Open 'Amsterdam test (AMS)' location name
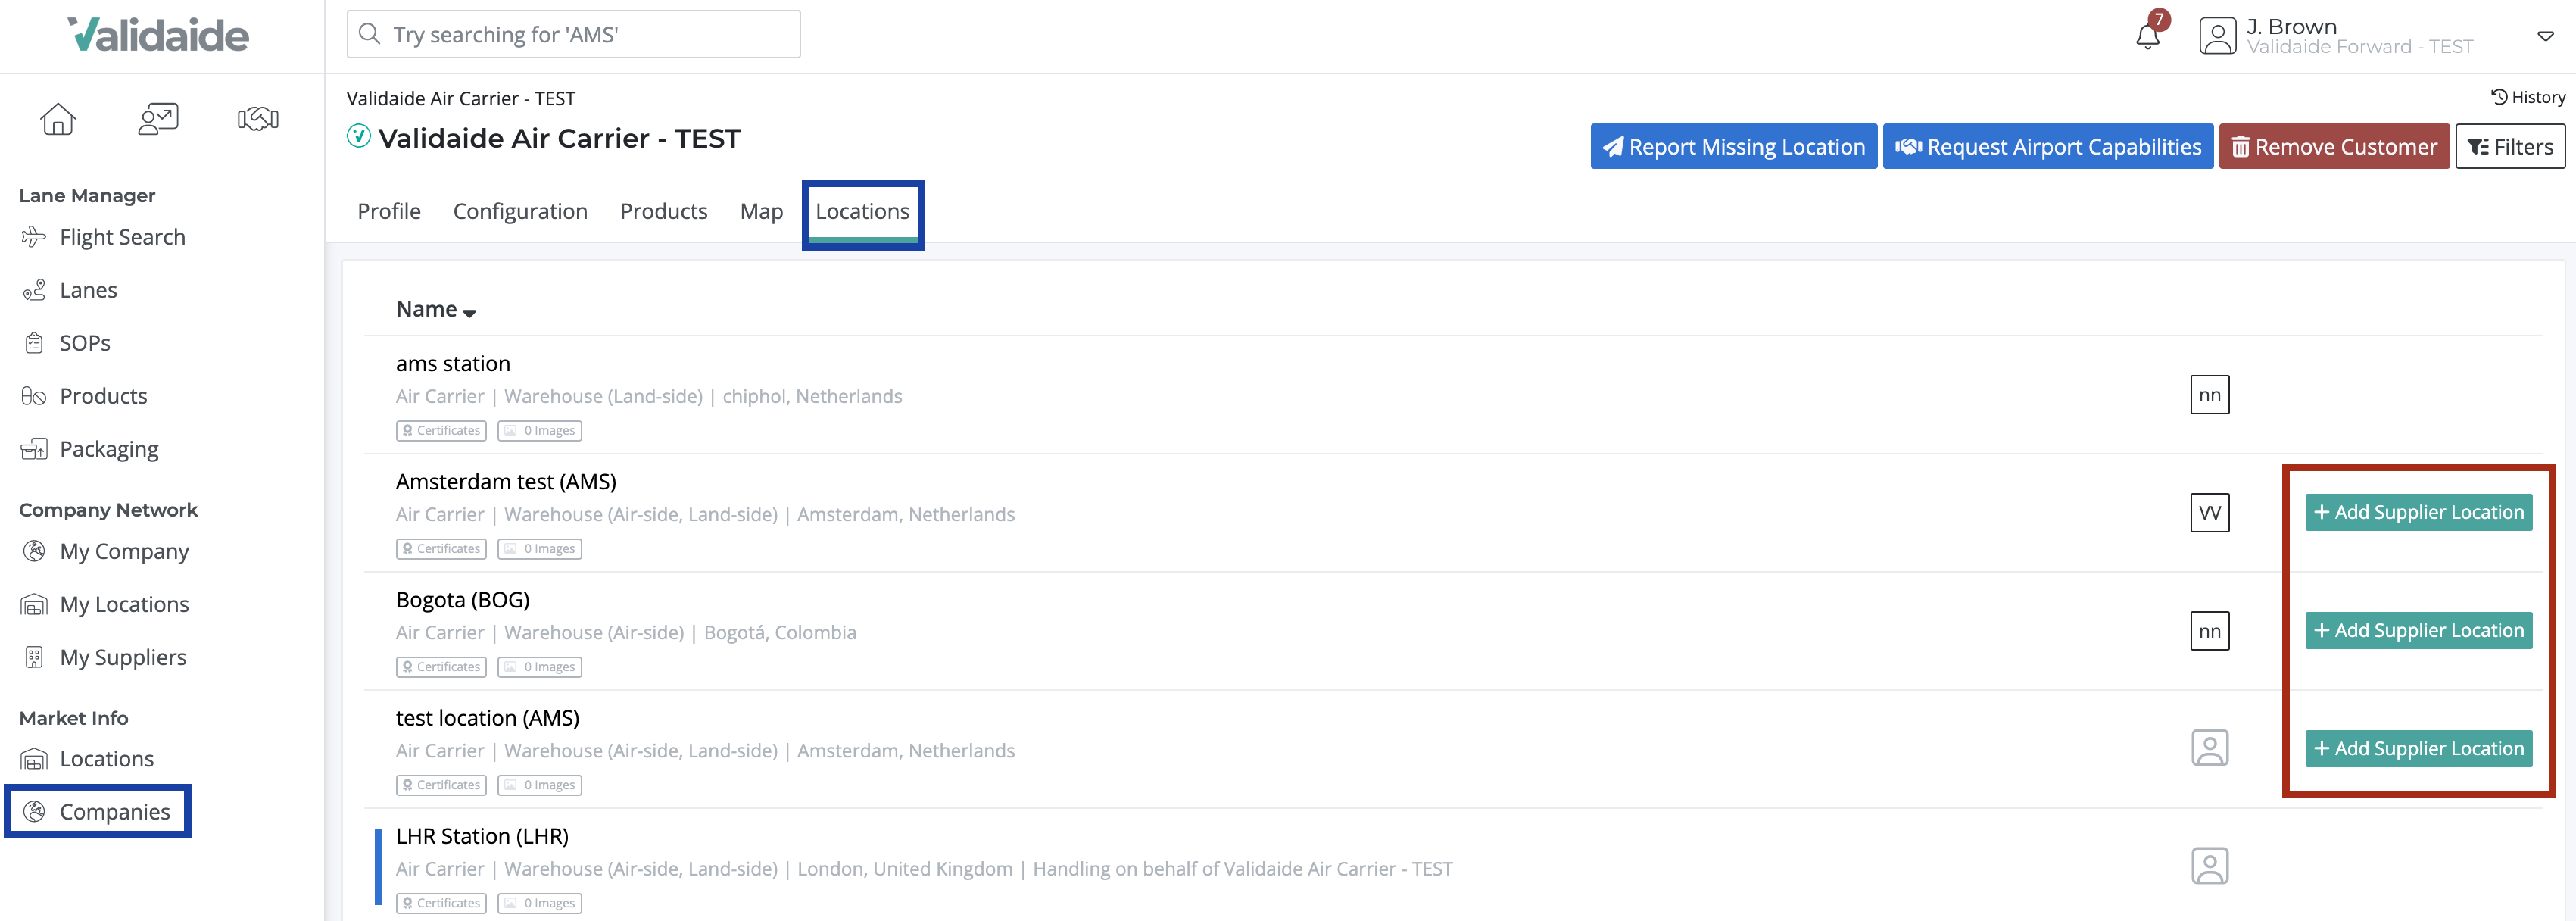 506,481
